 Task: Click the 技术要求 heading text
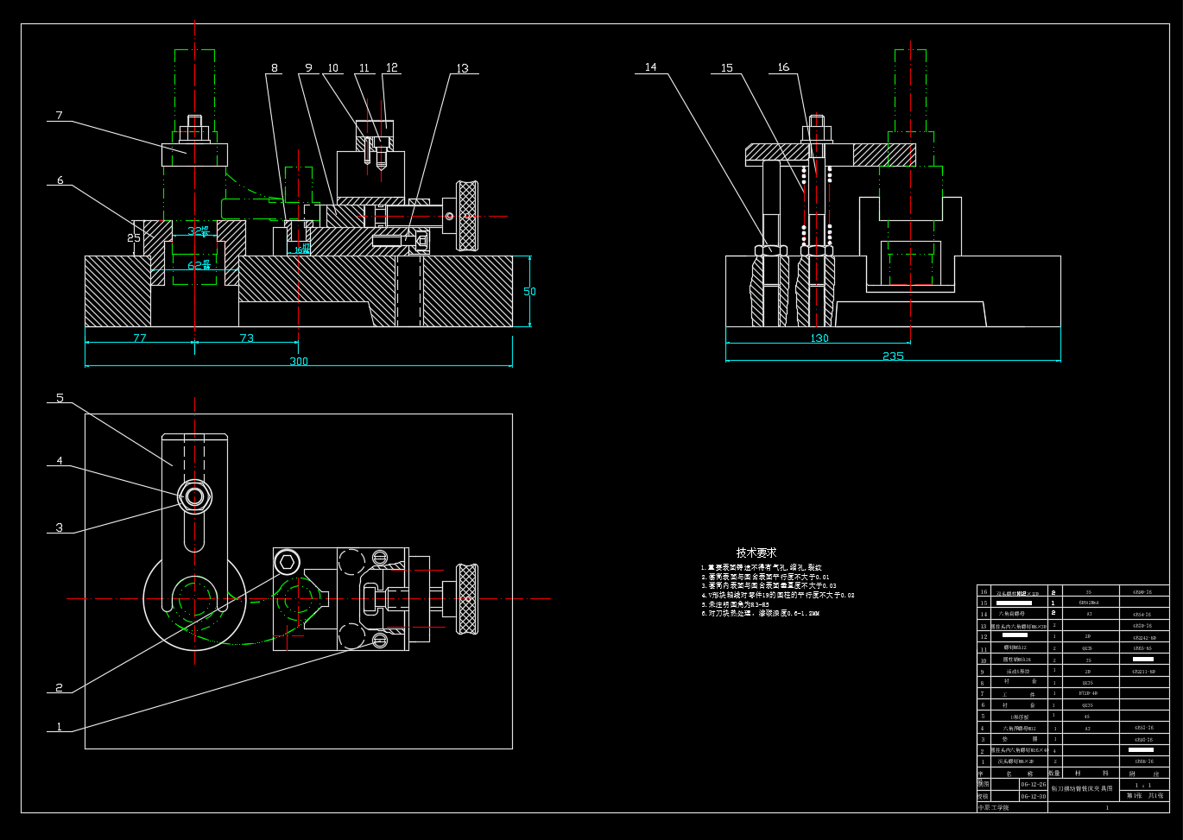coord(756,553)
